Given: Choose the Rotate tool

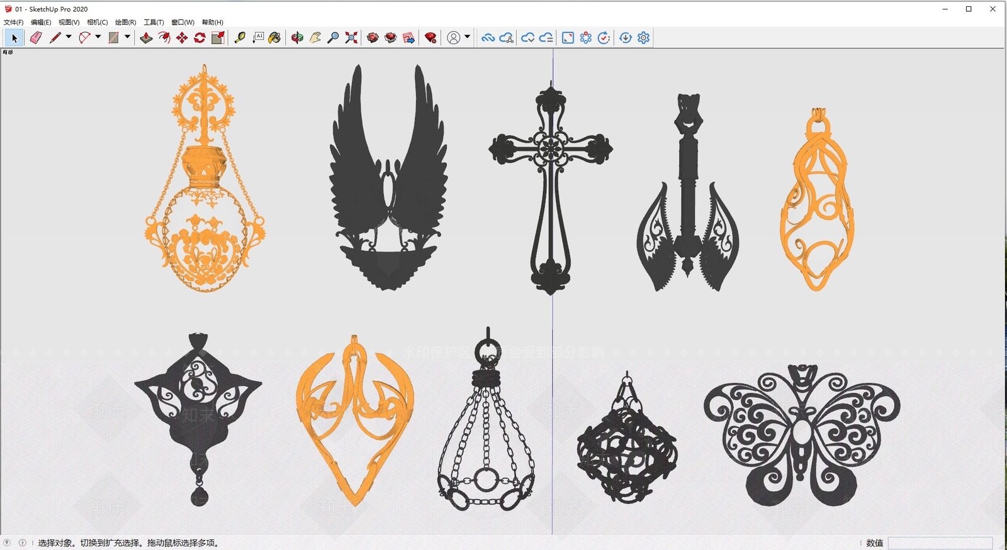Looking at the screenshot, I should [x=200, y=38].
